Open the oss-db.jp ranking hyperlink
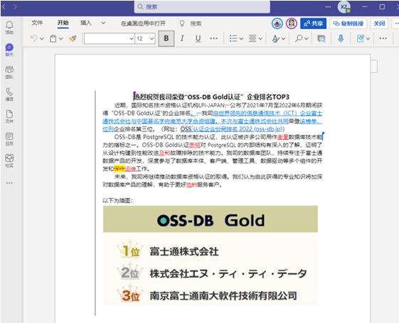The width and height of the screenshot is (399, 323). point(232,129)
